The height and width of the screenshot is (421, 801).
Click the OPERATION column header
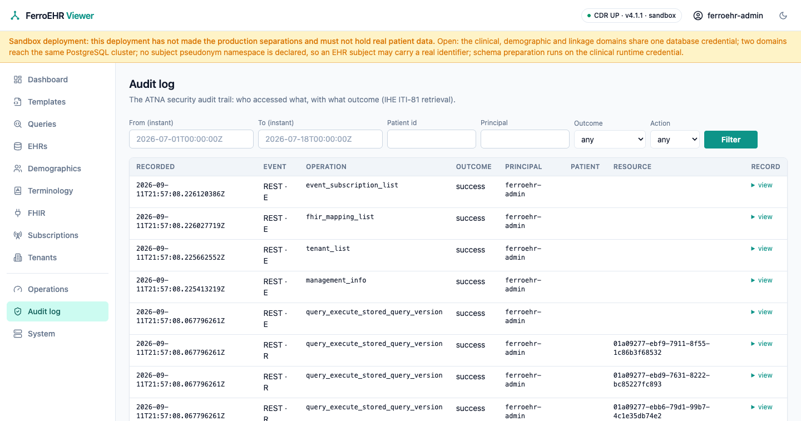[x=327, y=167]
